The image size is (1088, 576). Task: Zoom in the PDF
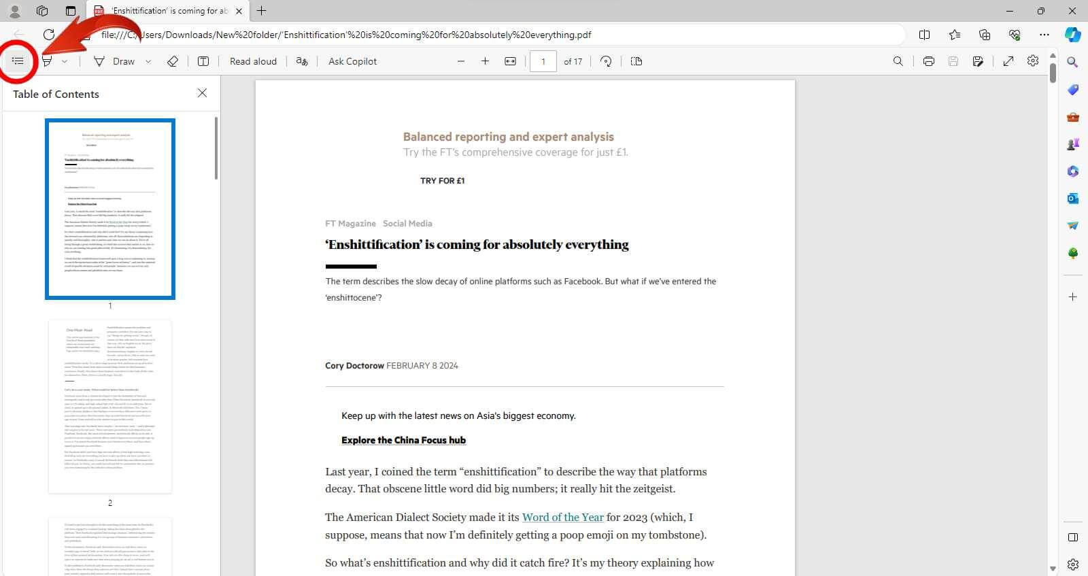[x=485, y=61]
